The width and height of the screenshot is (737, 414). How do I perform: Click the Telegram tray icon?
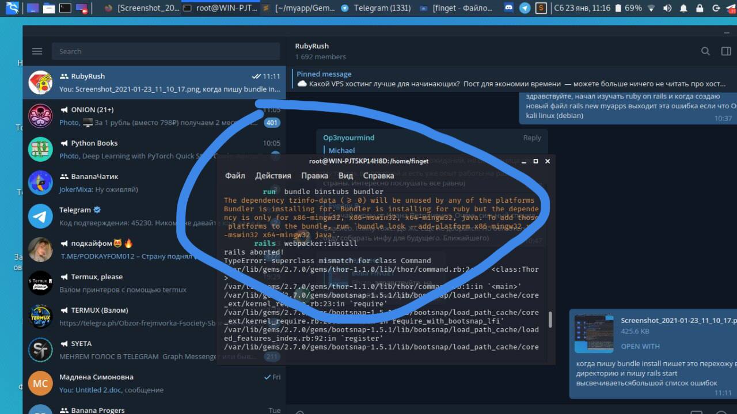tap(525, 8)
